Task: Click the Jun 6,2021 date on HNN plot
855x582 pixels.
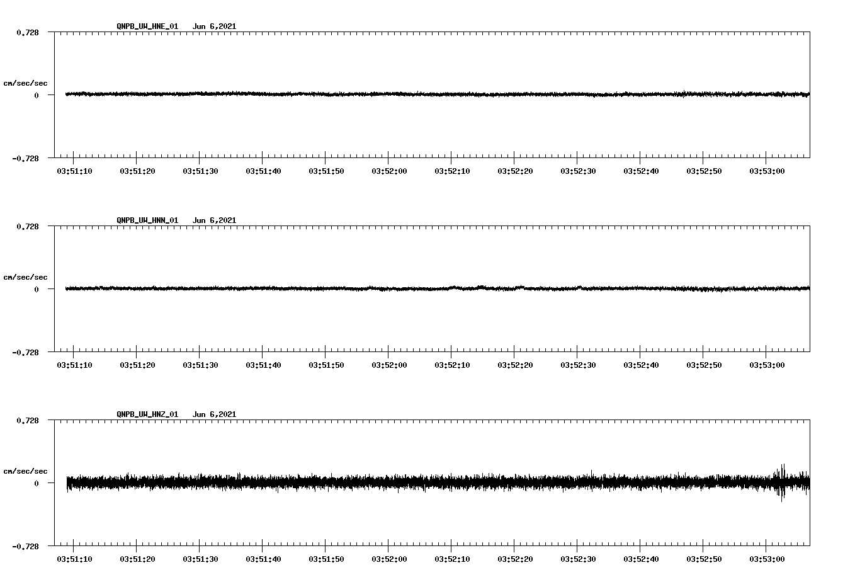Action: (x=215, y=220)
